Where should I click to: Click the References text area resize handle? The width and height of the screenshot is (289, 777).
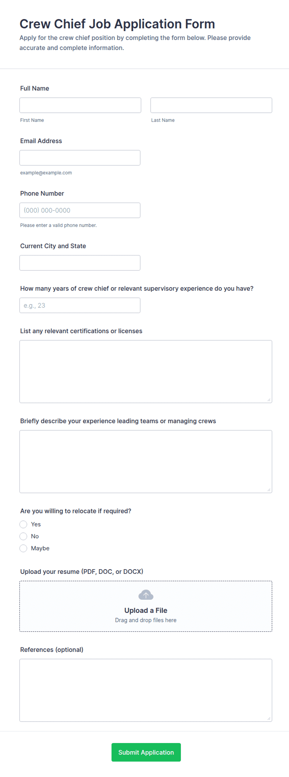click(269, 718)
